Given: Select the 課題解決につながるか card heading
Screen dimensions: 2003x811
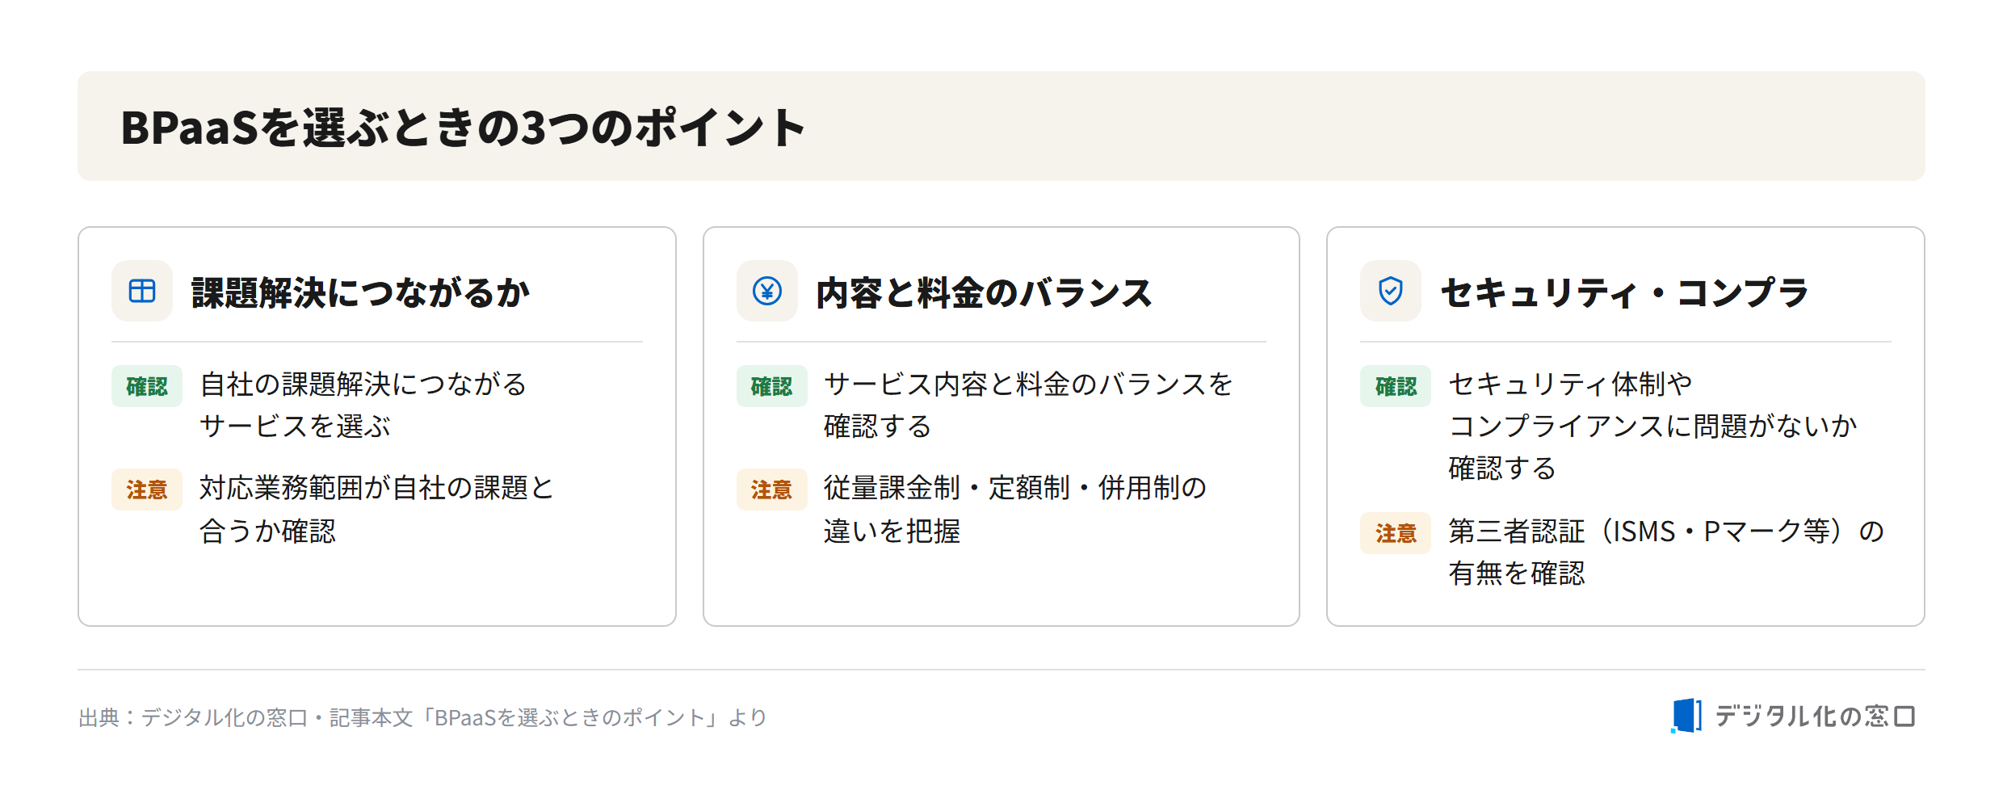Looking at the screenshot, I should (360, 292).
